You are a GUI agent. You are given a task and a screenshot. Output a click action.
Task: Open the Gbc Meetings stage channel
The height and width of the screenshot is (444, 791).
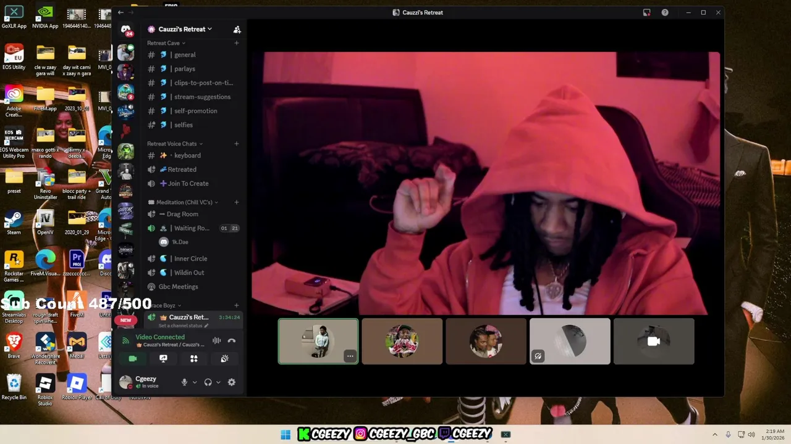tap(193, 287)
